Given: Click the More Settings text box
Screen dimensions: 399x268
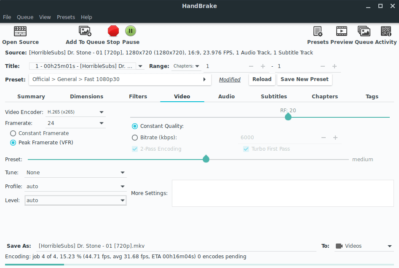Looking at the screenshot, I should [283, 193].
